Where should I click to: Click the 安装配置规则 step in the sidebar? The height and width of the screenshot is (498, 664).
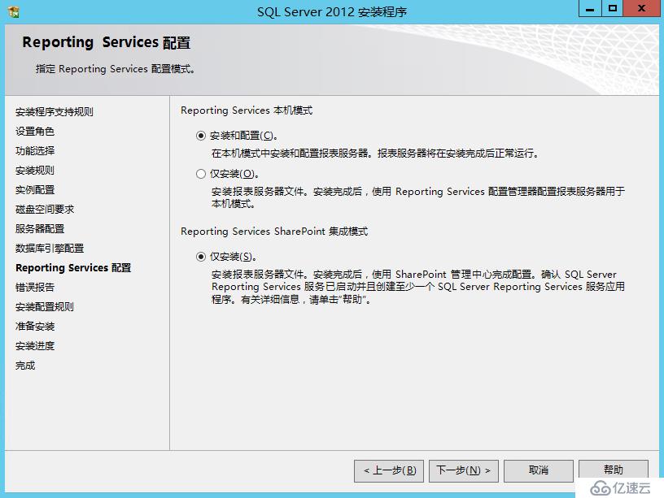click(45, 307)
